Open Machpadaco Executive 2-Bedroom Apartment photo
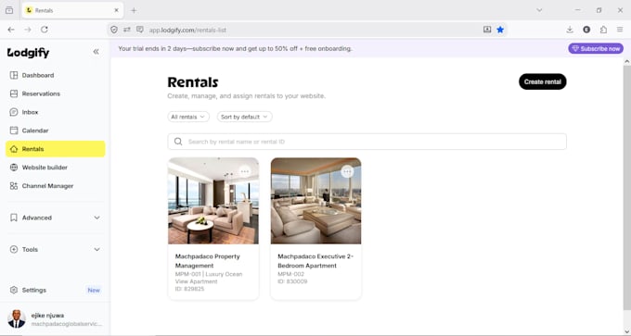631x336 pixels. pos(315,201)
